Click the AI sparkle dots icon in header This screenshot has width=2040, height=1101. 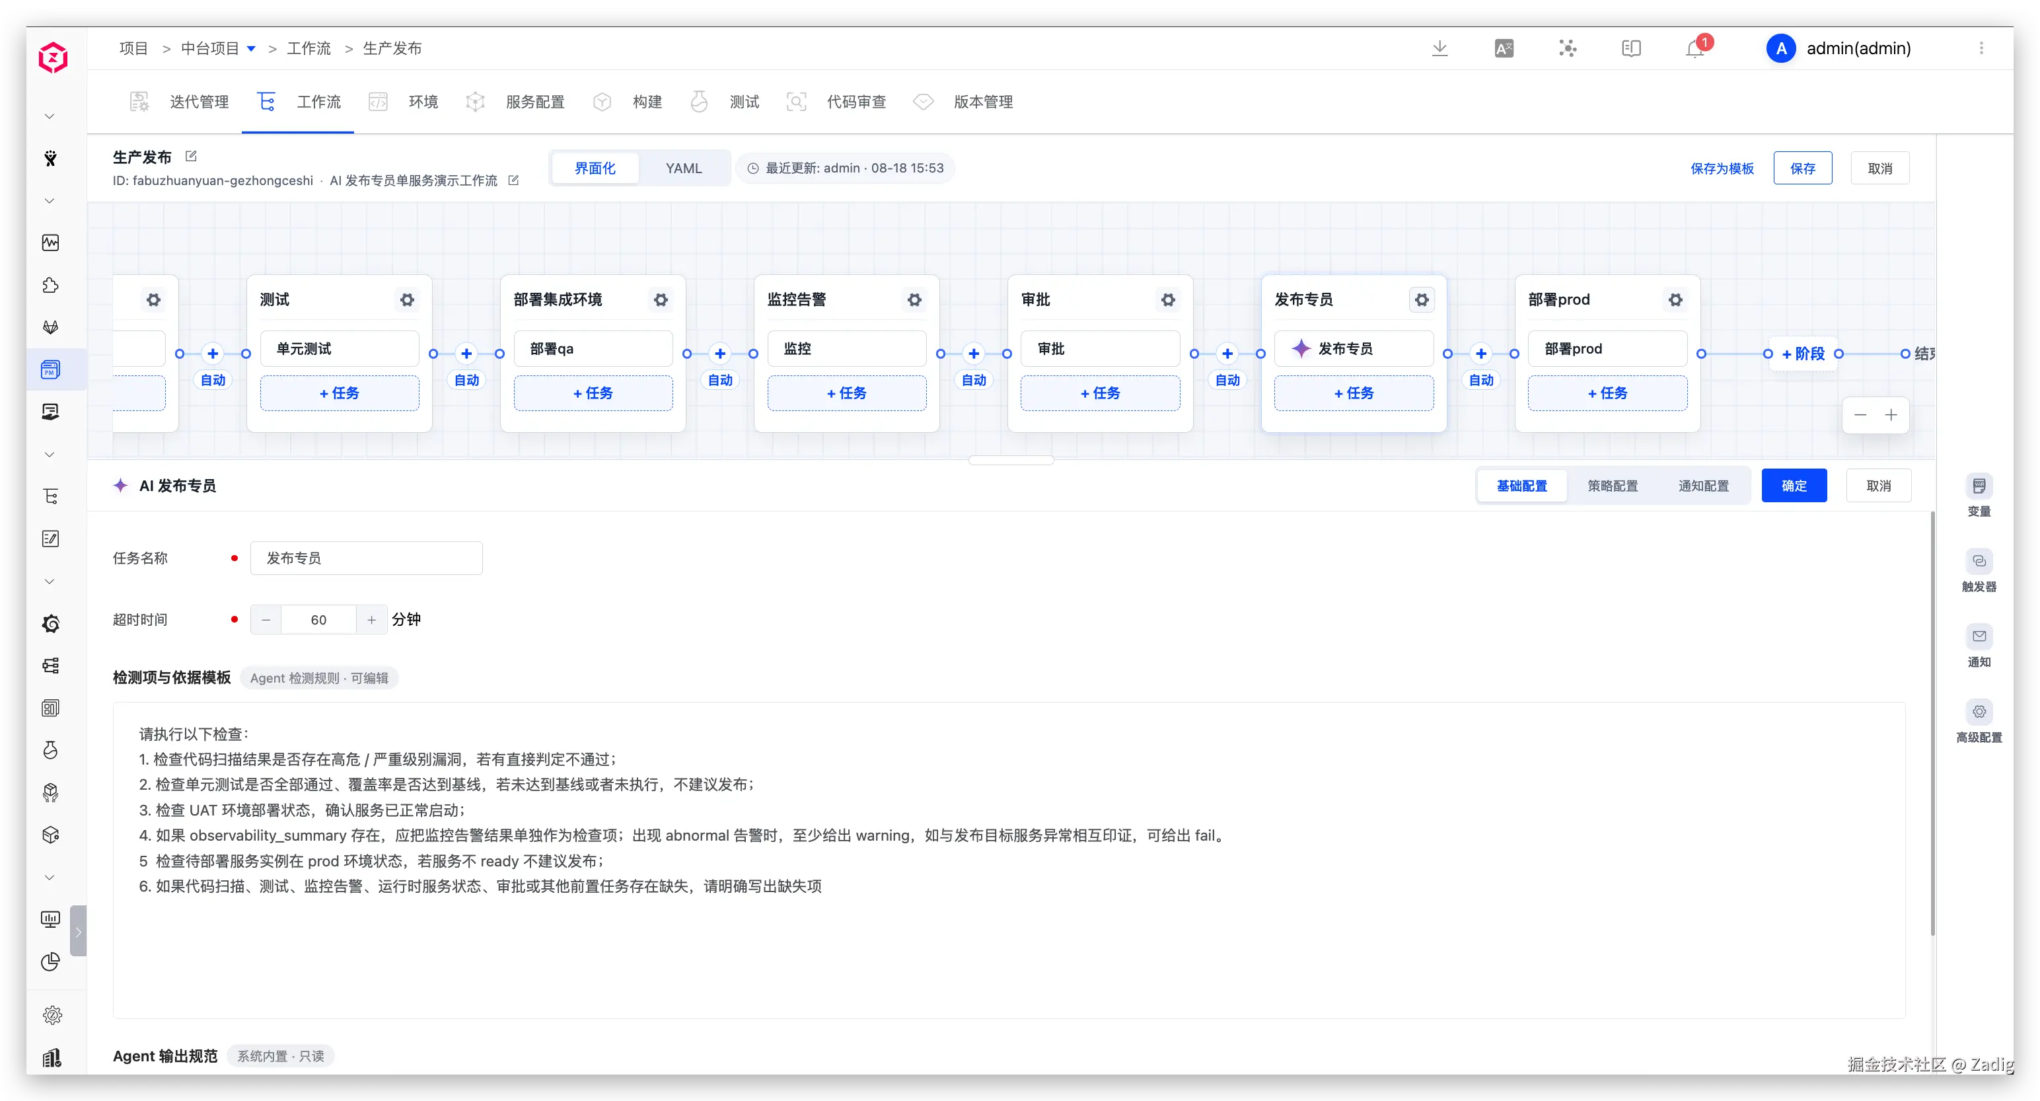click(x=1567, y=48)
